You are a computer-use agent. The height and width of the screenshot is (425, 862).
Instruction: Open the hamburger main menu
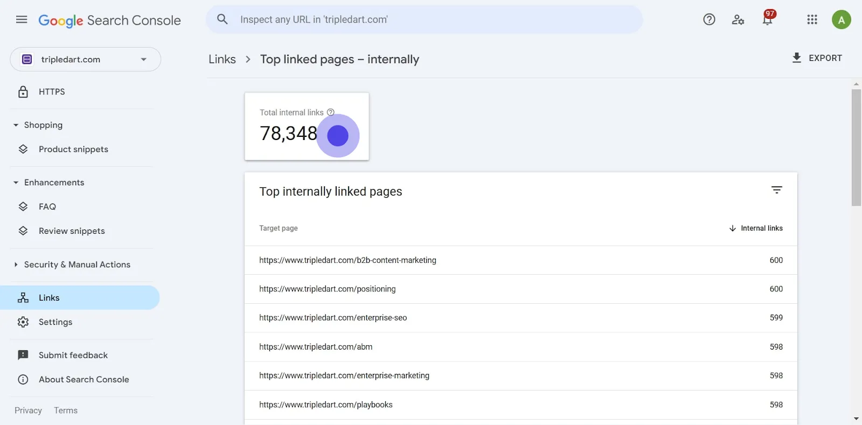pos(22,20)
